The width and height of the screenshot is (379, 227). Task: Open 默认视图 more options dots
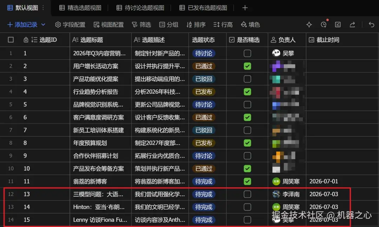[43, 8]
